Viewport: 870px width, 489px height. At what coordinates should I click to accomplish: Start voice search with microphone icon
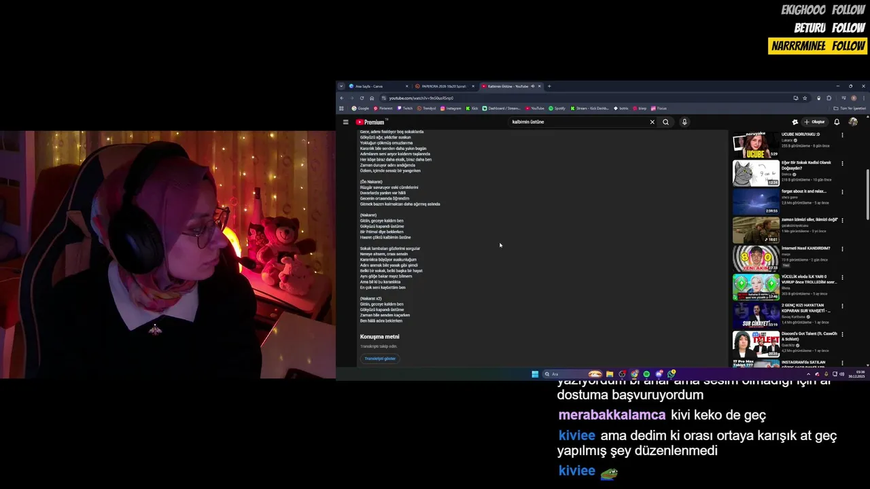point(684,122)
